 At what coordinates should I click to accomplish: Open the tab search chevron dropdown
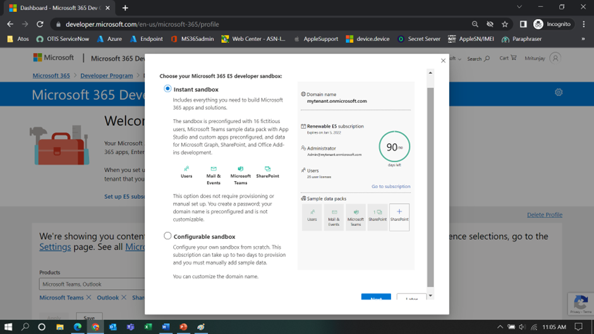[519, 7]
